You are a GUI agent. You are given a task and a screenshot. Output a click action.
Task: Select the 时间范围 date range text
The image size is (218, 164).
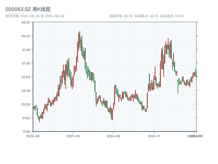coord(35,16)
